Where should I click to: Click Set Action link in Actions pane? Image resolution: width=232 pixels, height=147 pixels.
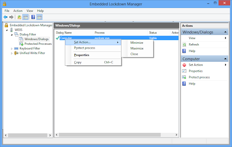tap(196, 65)
